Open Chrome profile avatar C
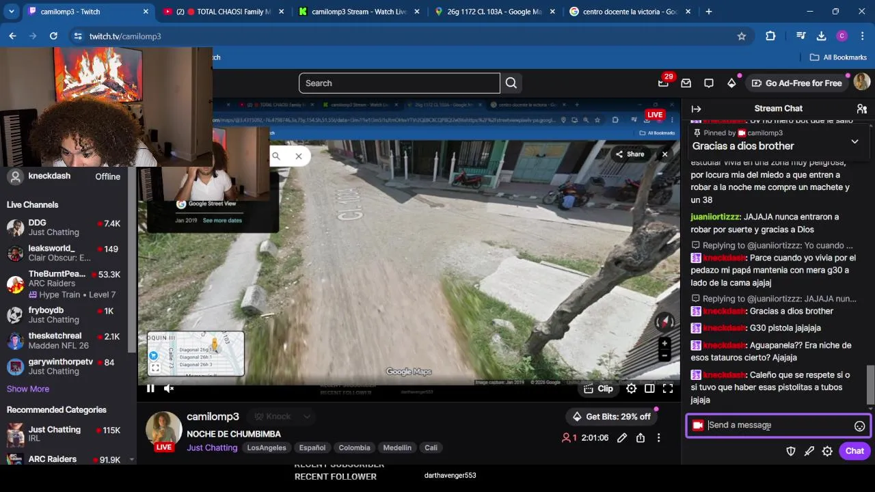 coord(842,36)
